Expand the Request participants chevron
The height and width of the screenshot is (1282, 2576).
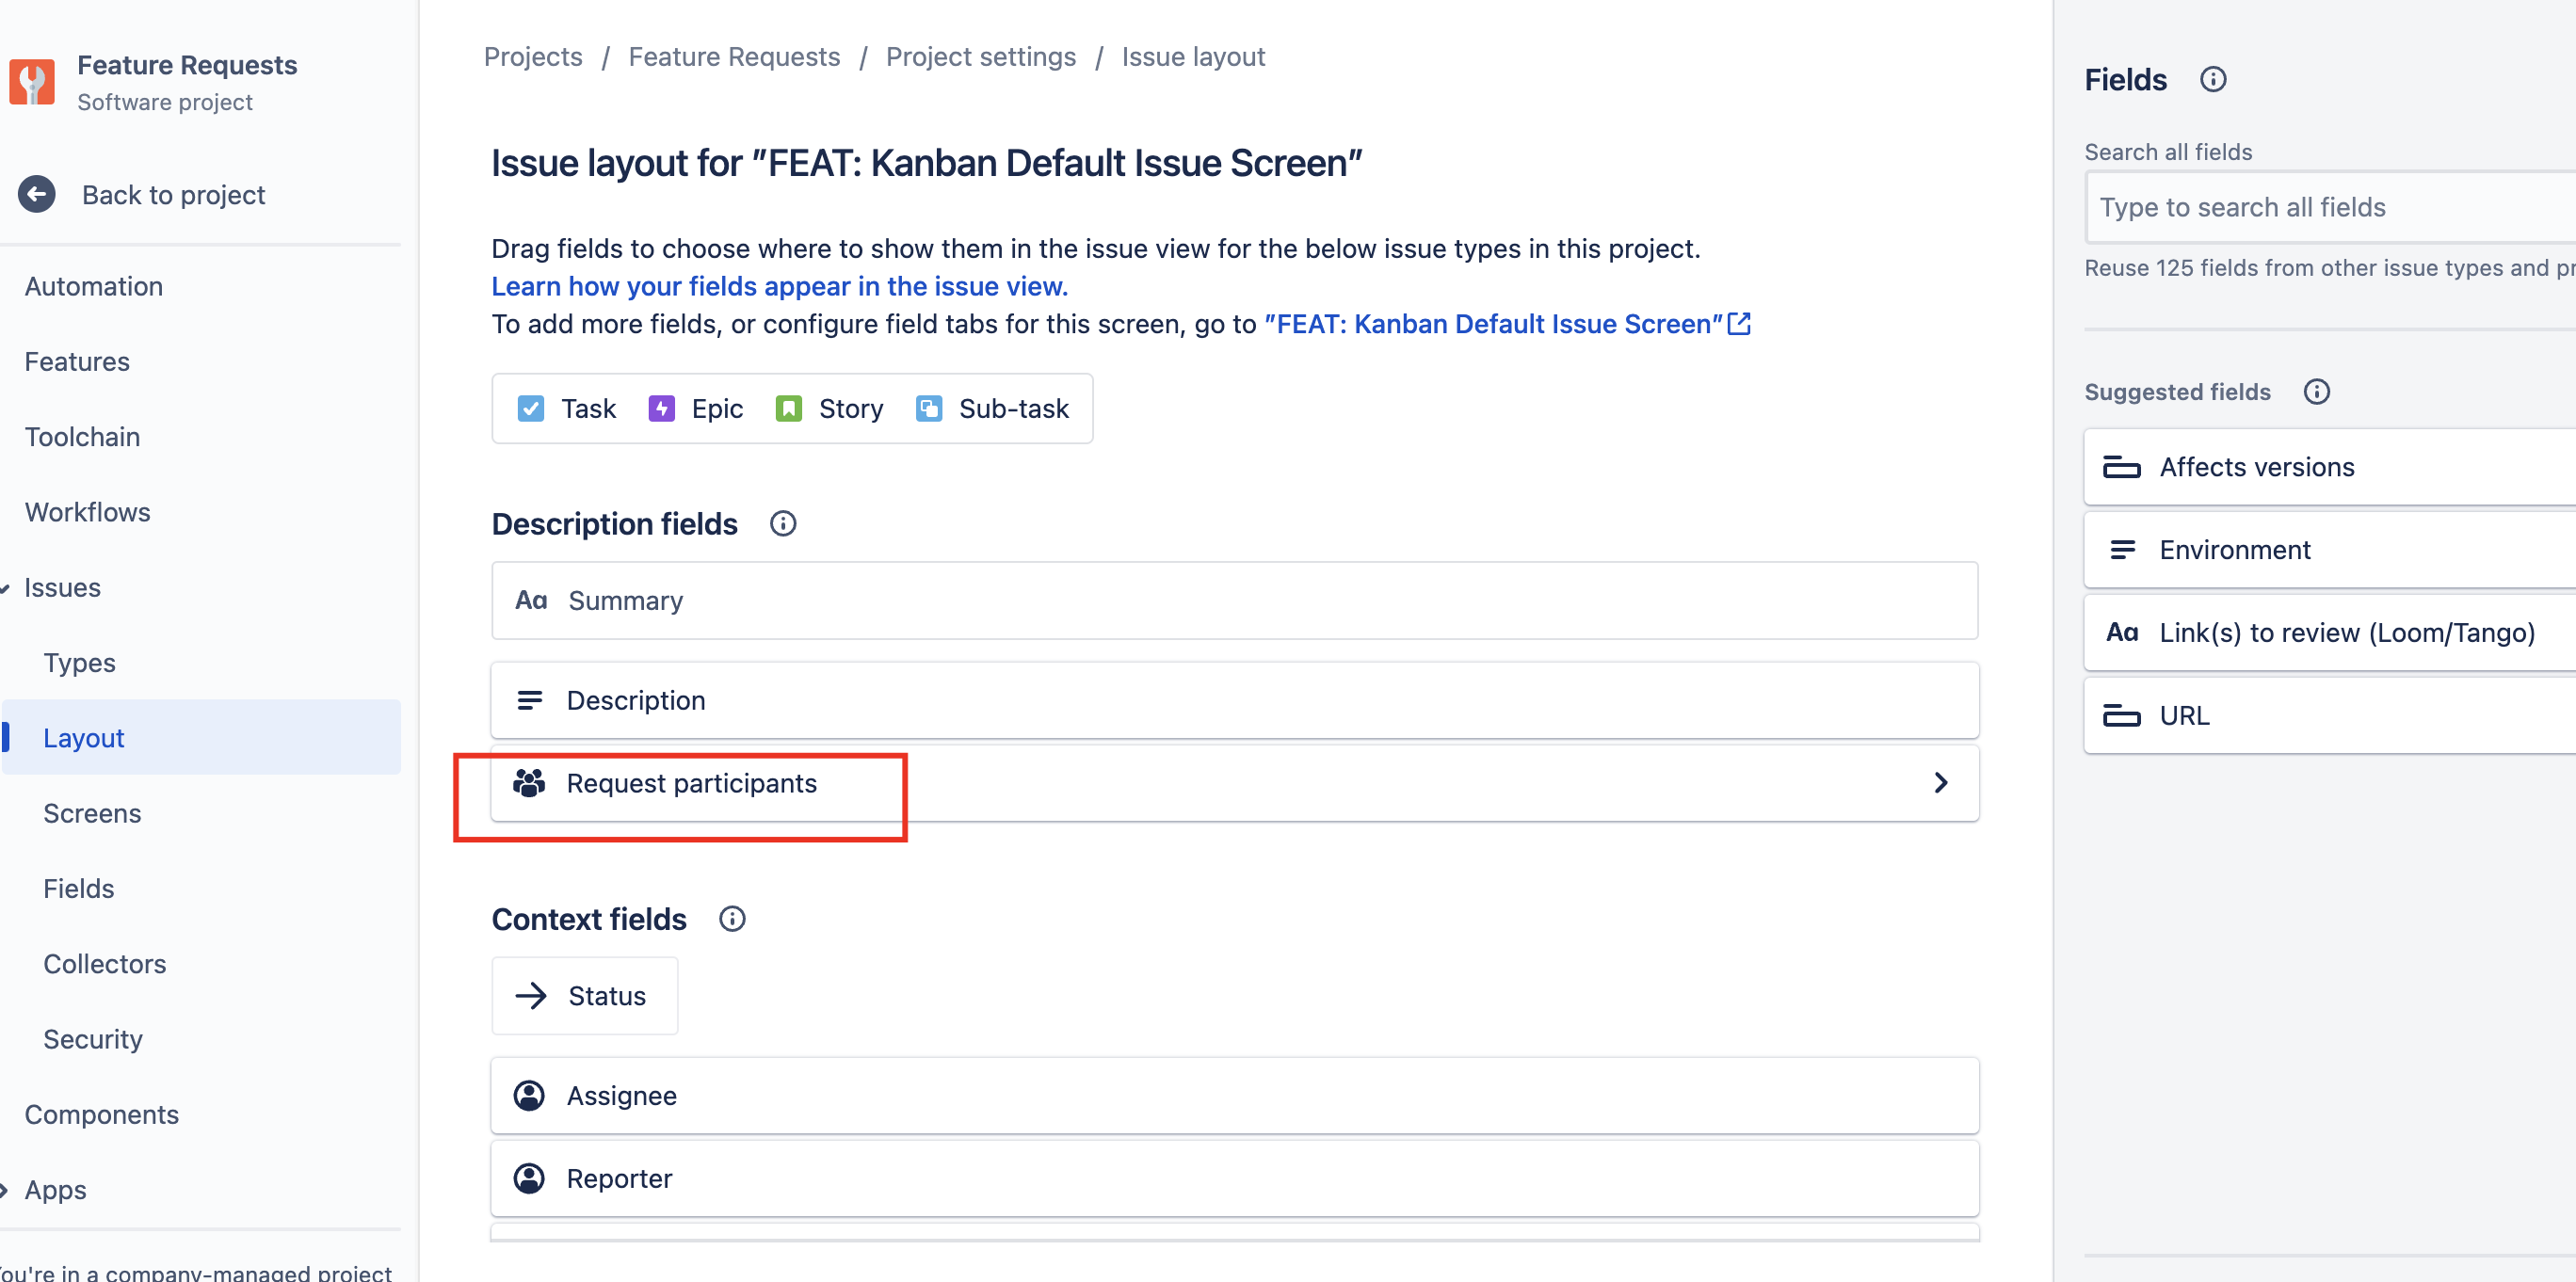tap(1940, 782)
